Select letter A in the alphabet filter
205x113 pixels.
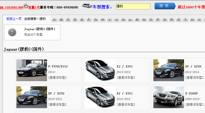(54, 19)
